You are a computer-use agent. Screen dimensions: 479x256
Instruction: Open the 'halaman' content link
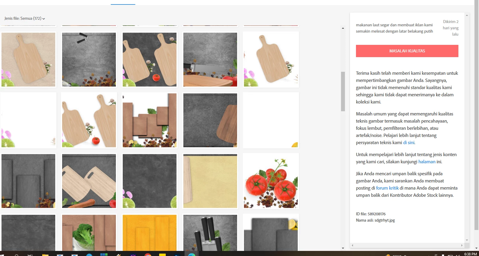click(427, 162)
